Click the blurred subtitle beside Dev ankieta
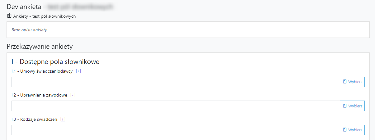 [78, 6]
